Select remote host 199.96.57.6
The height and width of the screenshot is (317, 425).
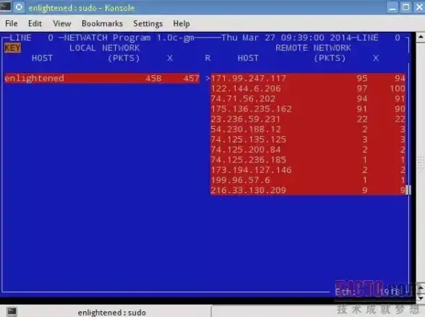pos(308,180)
